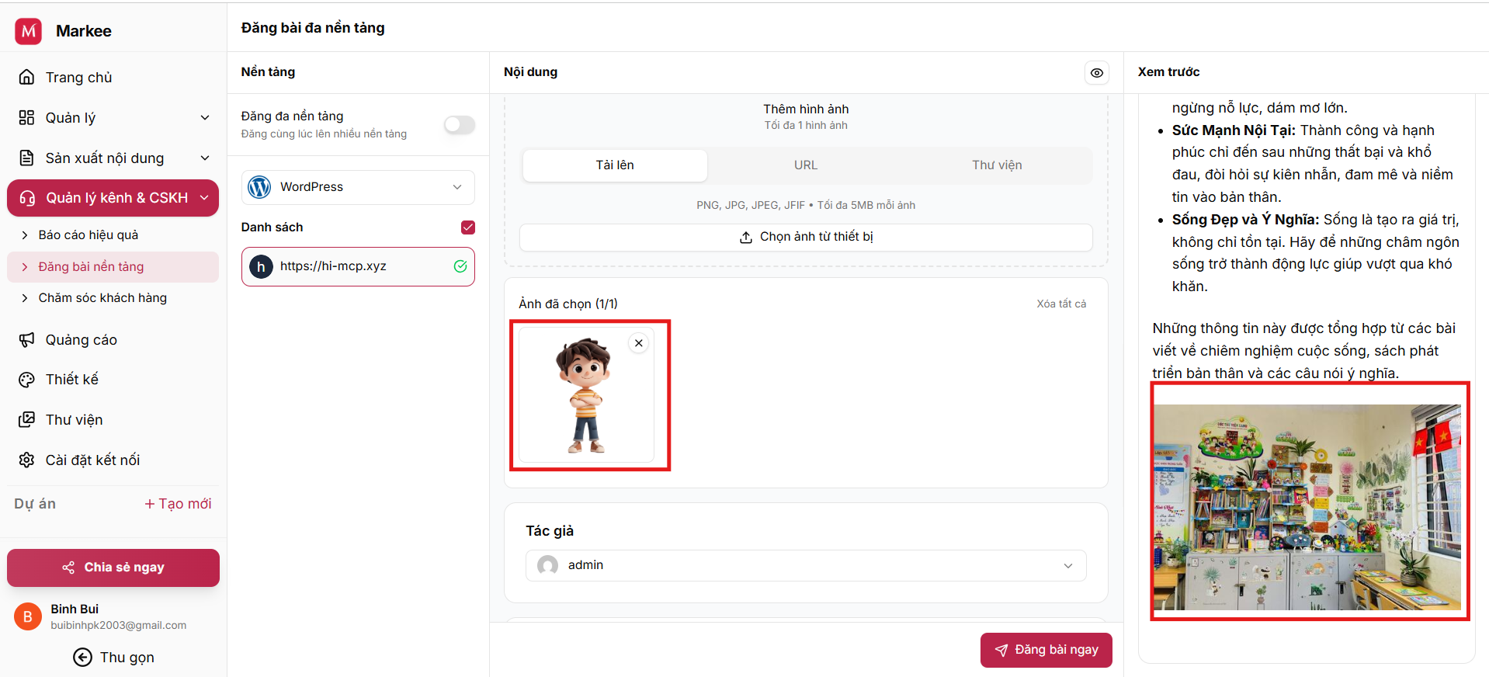Open Trang chủ home icon
Viewport: 1489px width, 677px height.
click(27, 78)
